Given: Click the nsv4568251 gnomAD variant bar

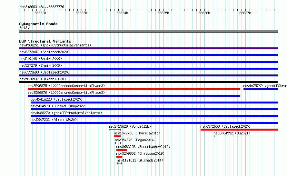Looking at the screenshot, I should (x=148, y=48).
